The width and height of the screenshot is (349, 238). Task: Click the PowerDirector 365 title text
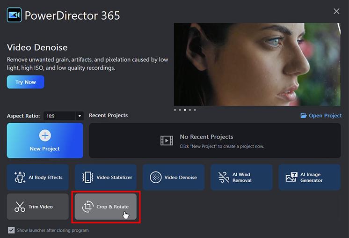pos(73,15)
